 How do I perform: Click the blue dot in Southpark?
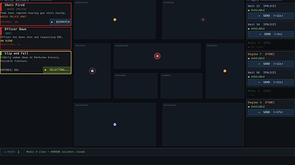pos(115,124)
